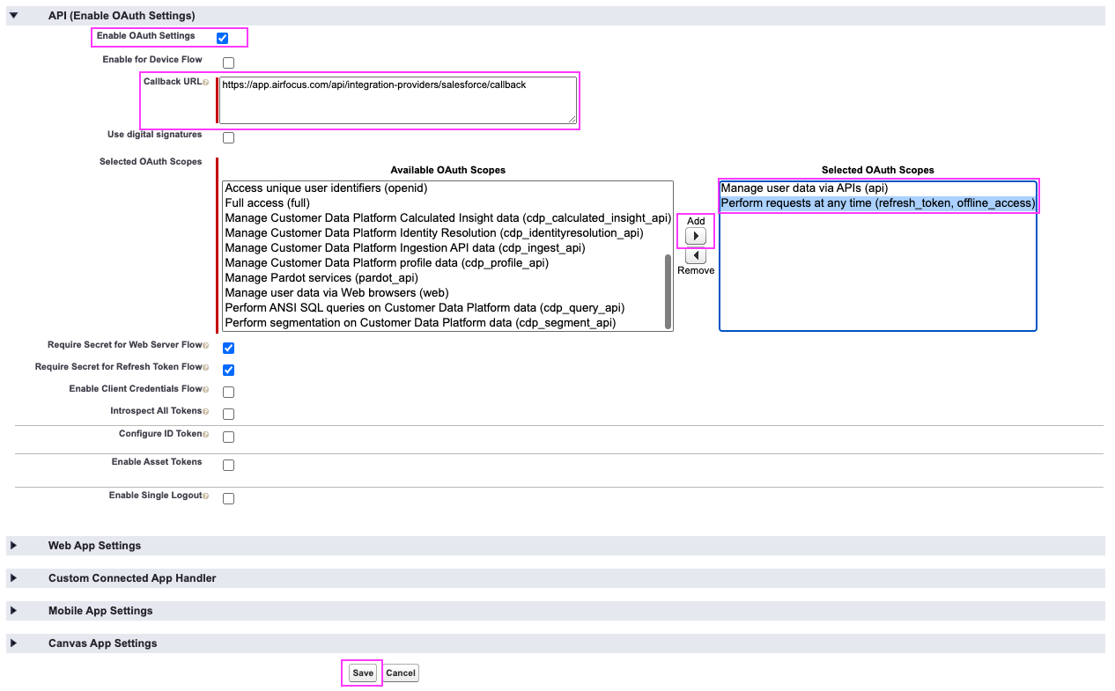The width and height of the screenshot is (1115, 691).
Task: Click the Cancel button
Action: click(401, 673)
